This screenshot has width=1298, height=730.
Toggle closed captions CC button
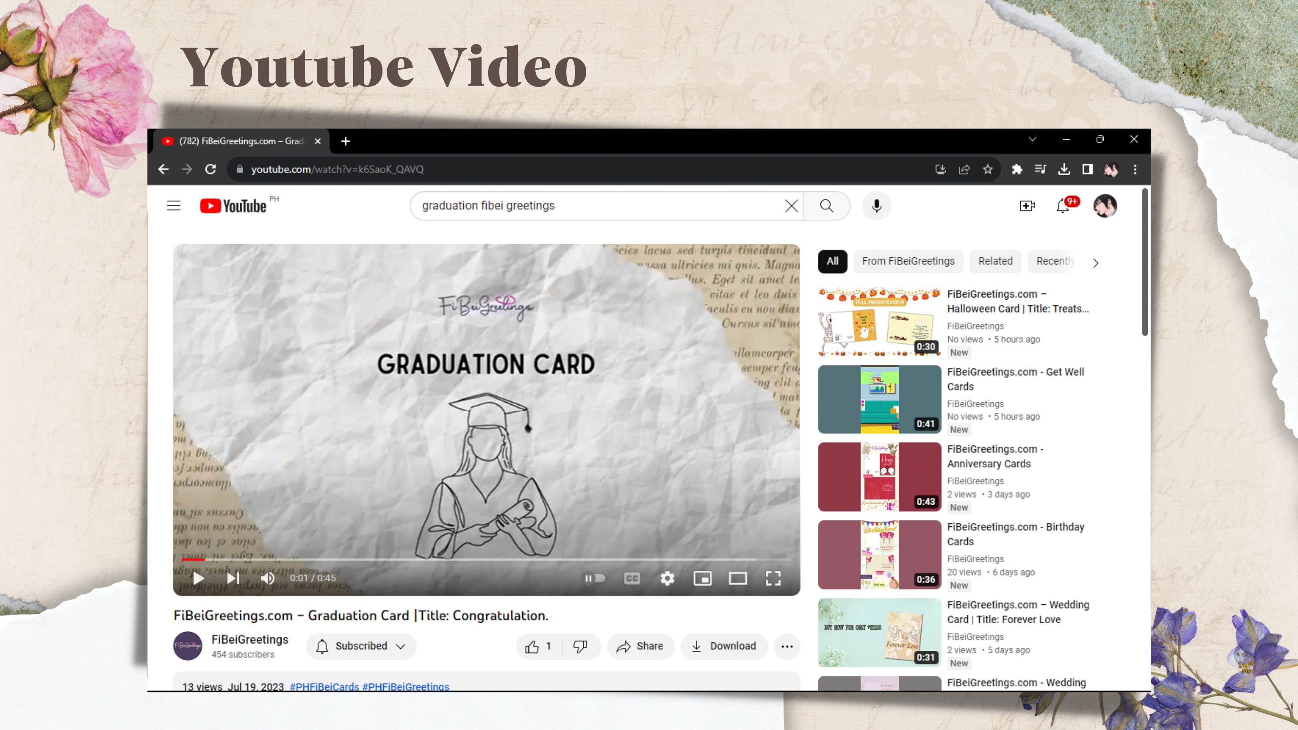point(632,578)
